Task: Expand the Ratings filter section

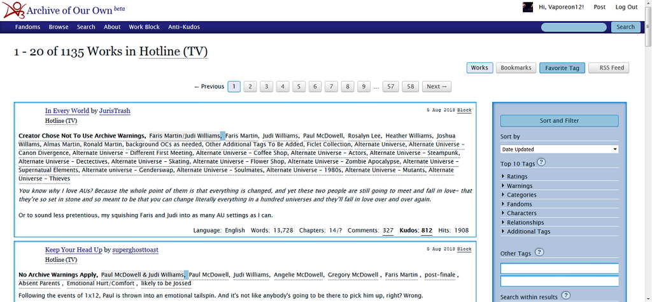Action: point(517,176)
